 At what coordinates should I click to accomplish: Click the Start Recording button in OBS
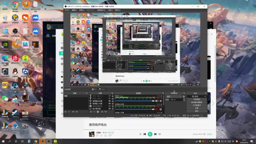(196, 100)
